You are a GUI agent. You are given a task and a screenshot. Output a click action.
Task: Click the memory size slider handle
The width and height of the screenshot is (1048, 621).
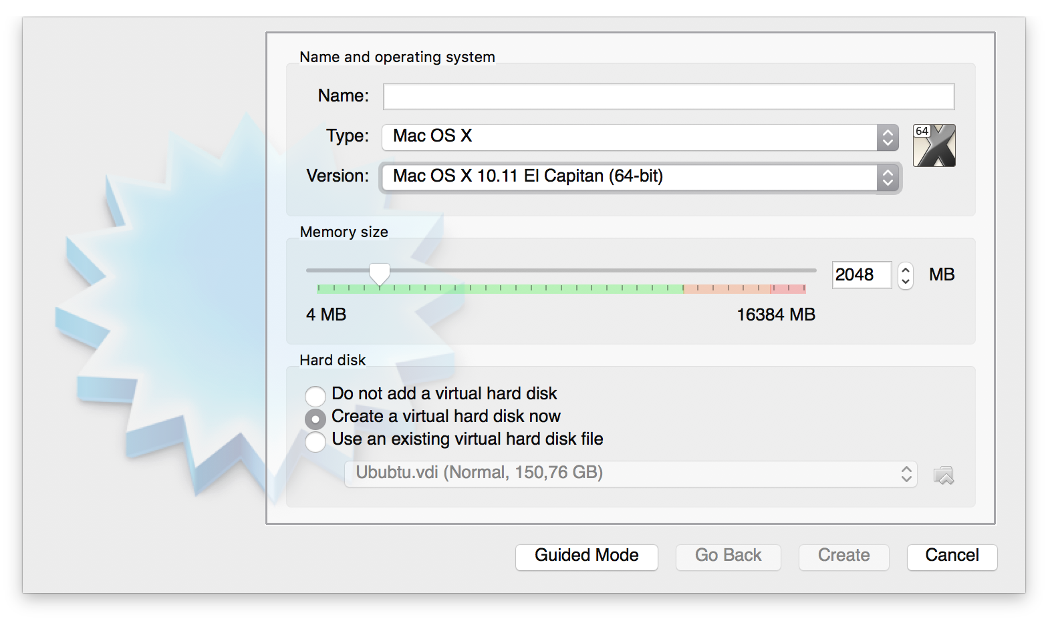coord(380,273)
